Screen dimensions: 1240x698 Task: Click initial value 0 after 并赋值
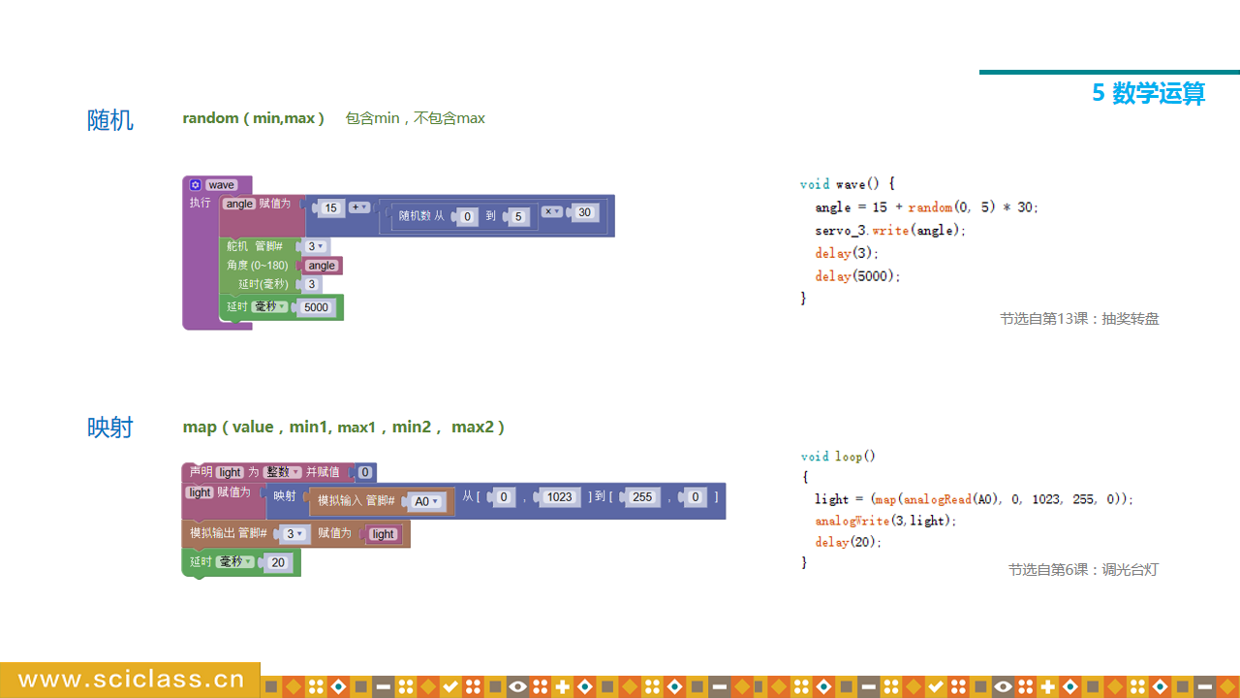pyautogui.click(x=364, y=473)
